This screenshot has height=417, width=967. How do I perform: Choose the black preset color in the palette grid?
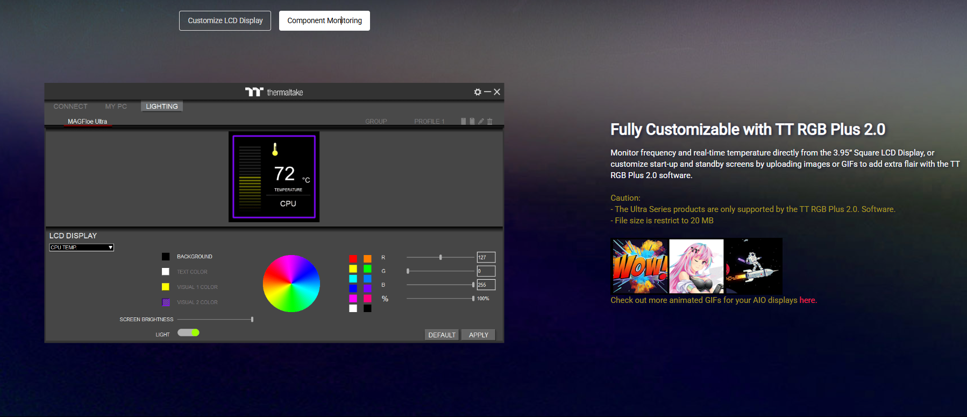(x=367, y=308)
